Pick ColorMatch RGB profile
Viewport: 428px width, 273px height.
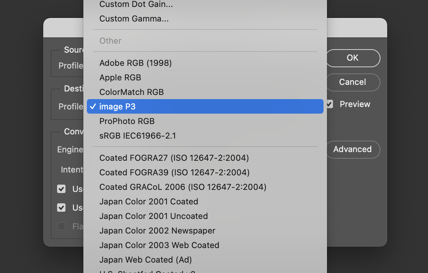(x=131, y=92)
